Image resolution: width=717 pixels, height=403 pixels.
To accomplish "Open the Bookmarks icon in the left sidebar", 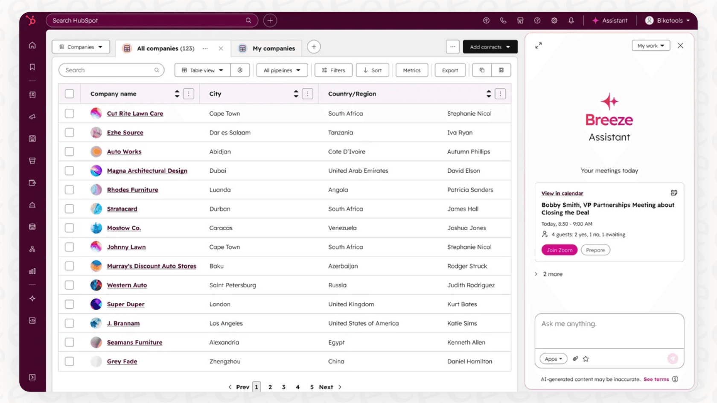I will (x=32, y=67).
